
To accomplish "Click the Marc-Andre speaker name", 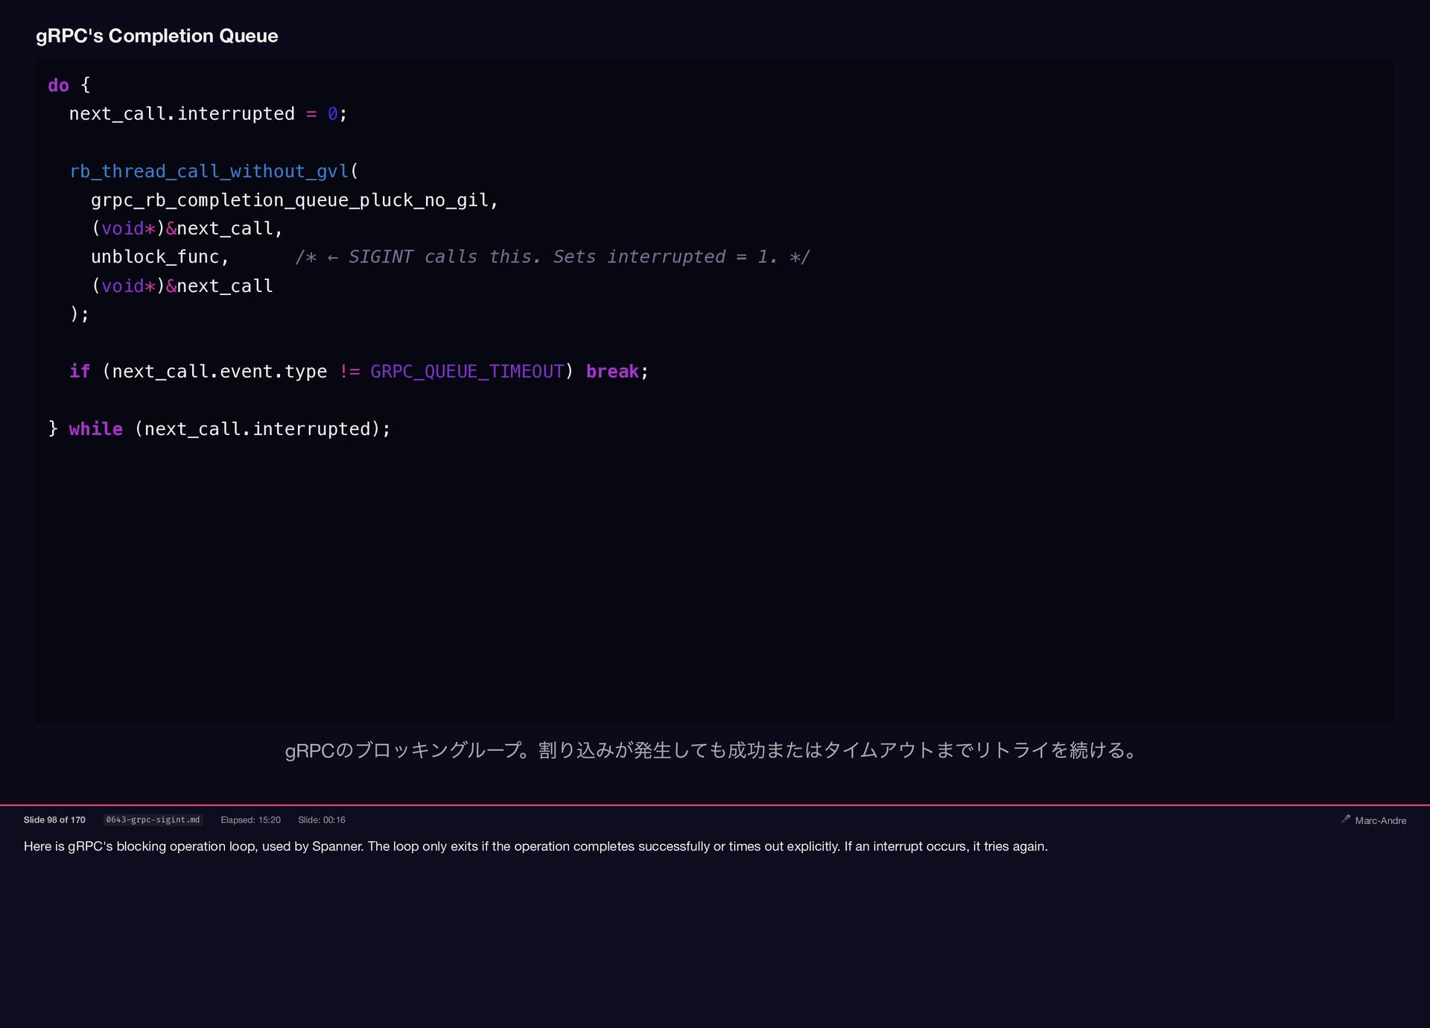I will [1380, 820].
